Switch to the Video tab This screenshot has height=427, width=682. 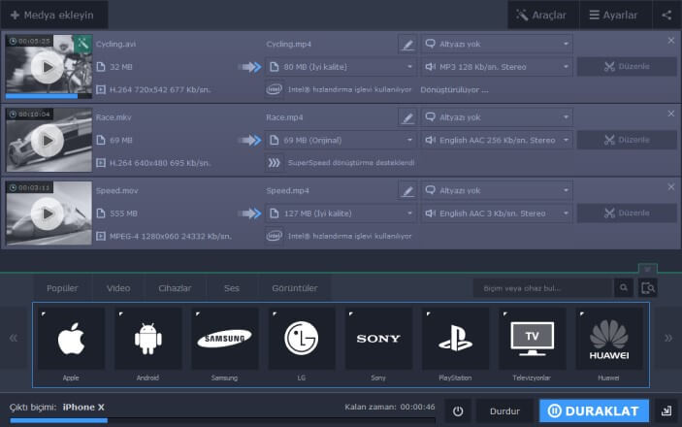point(118,288)
